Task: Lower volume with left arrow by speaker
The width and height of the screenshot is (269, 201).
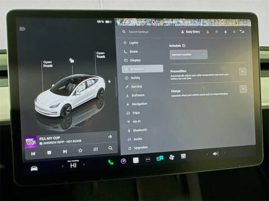Action: click(207, 154)
